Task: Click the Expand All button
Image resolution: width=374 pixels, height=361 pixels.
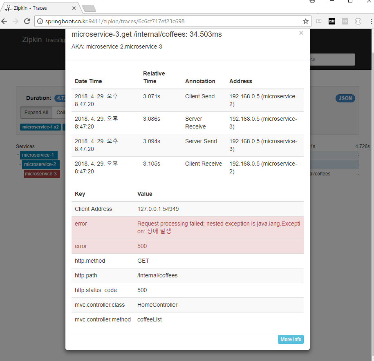Action: 36,113
